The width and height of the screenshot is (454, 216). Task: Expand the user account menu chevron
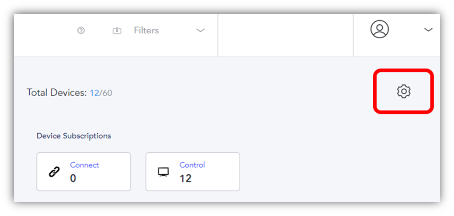pos(428,30)
